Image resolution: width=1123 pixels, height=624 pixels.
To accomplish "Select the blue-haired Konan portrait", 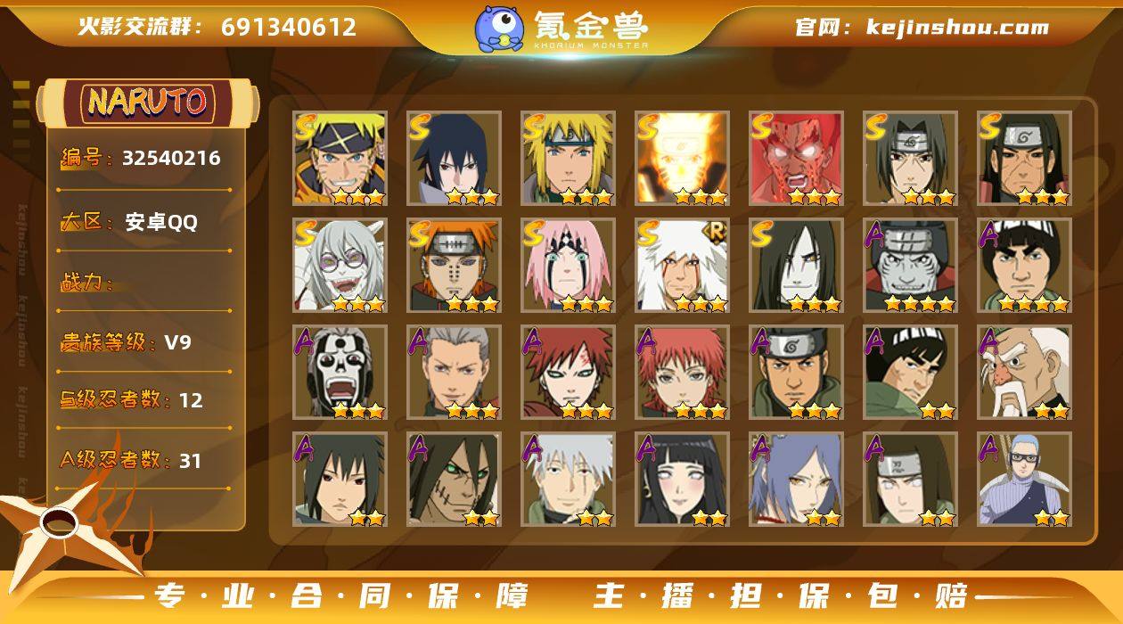I will 796,480.
